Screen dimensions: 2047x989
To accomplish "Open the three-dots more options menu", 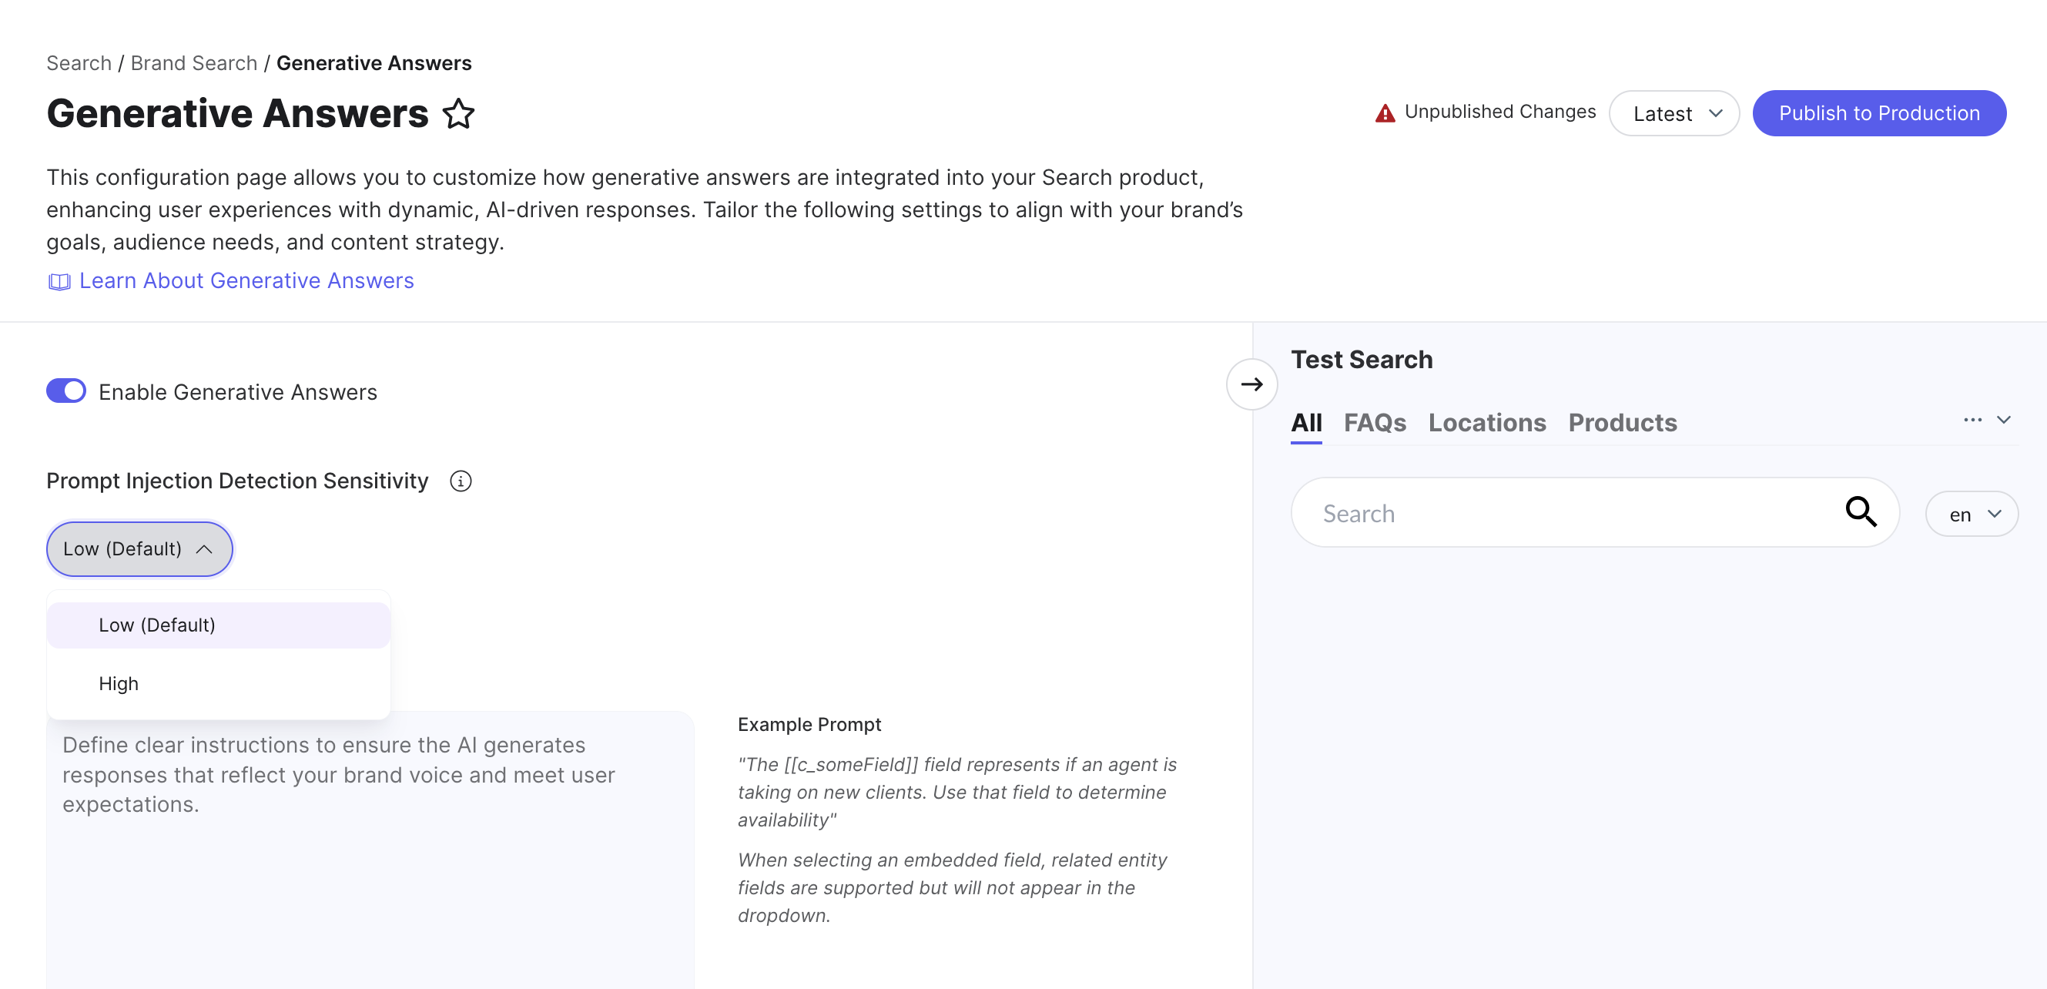I will click(1972, 421).
